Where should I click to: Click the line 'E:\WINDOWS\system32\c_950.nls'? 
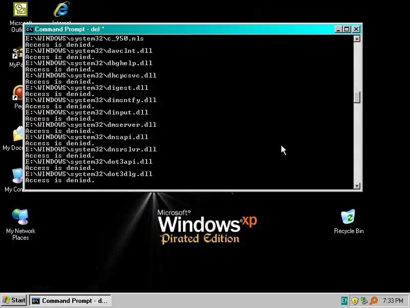pyautogui.click(x=85, y=38)
